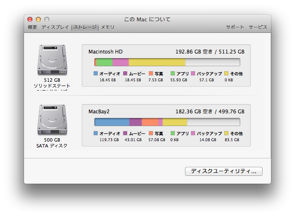Click the 57.08 GB photos value
Image resolution: width=295 pixels, height=217 pixels.
coord(157,140)
